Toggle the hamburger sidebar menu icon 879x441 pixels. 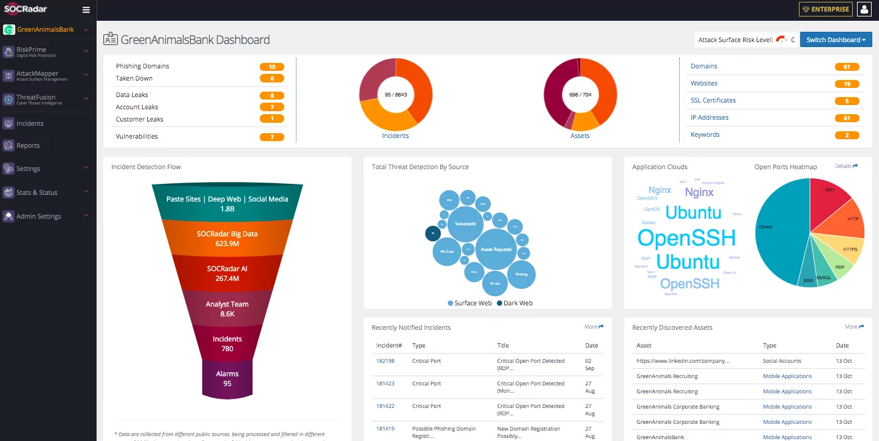pyautogui.click(x=86, y=10)
